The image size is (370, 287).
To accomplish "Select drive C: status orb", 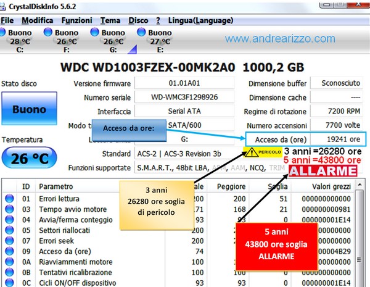I will coord(2,32).
